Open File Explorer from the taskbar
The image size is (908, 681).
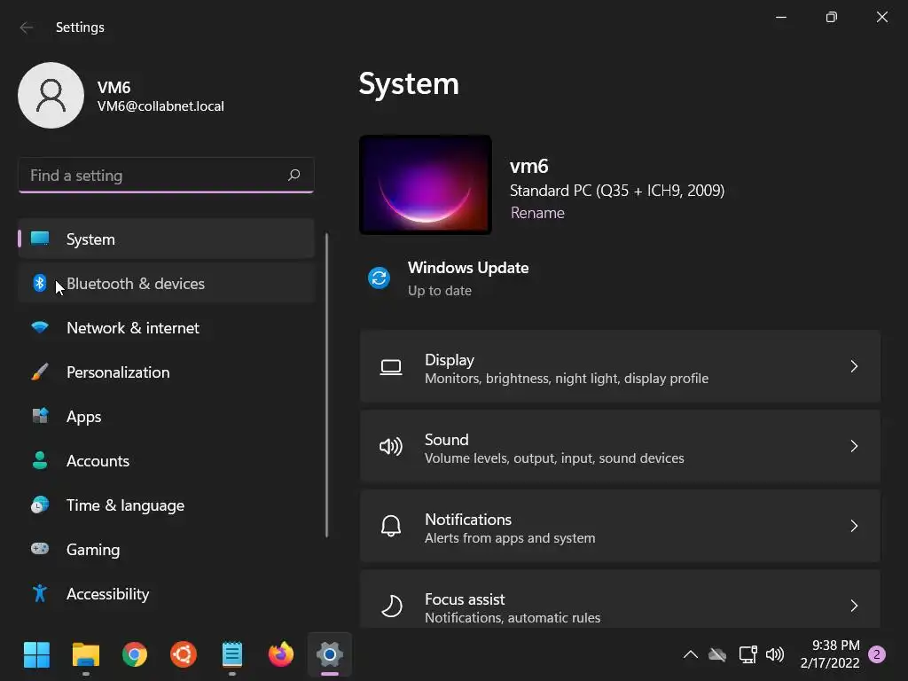pos(86,655)
